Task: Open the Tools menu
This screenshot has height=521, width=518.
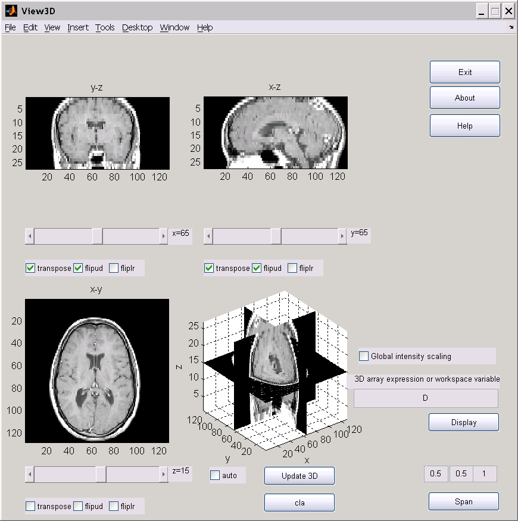Action: click(105, 27)
